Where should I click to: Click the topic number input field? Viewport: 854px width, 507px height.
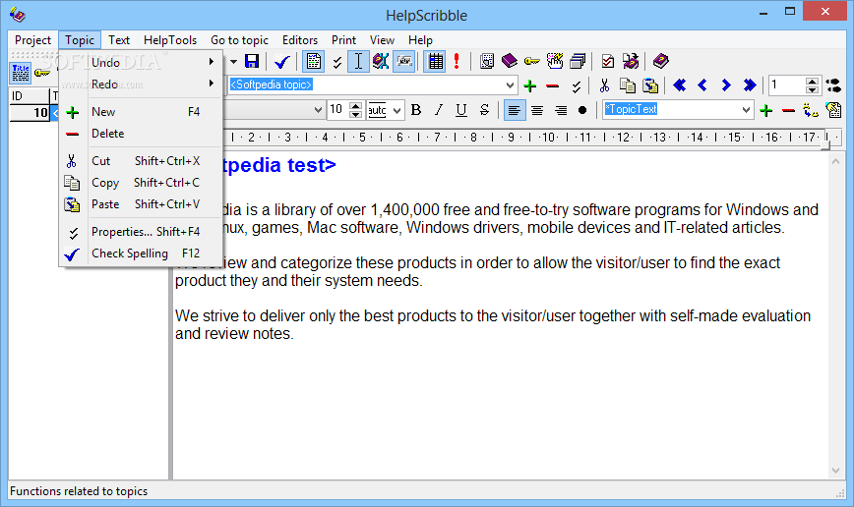click(787, 85)
